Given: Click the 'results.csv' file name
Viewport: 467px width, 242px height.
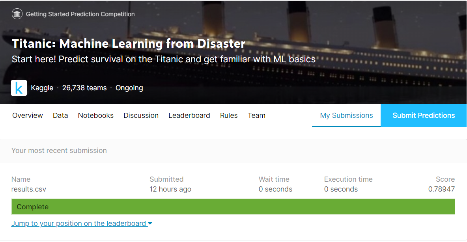Looking at the screenshot, I should (x=28, y=189).
